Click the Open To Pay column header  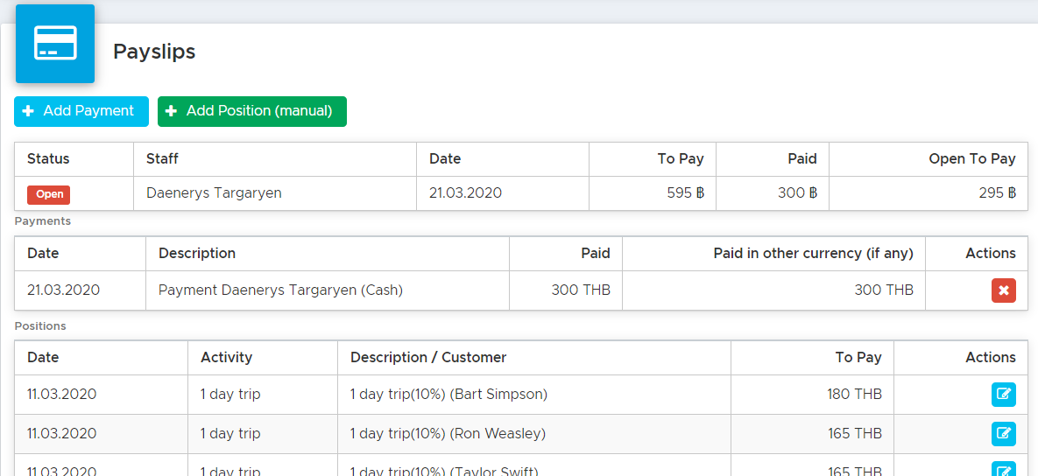click(971, 158)
